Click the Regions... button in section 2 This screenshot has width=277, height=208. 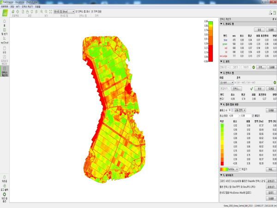coord(261,67)
